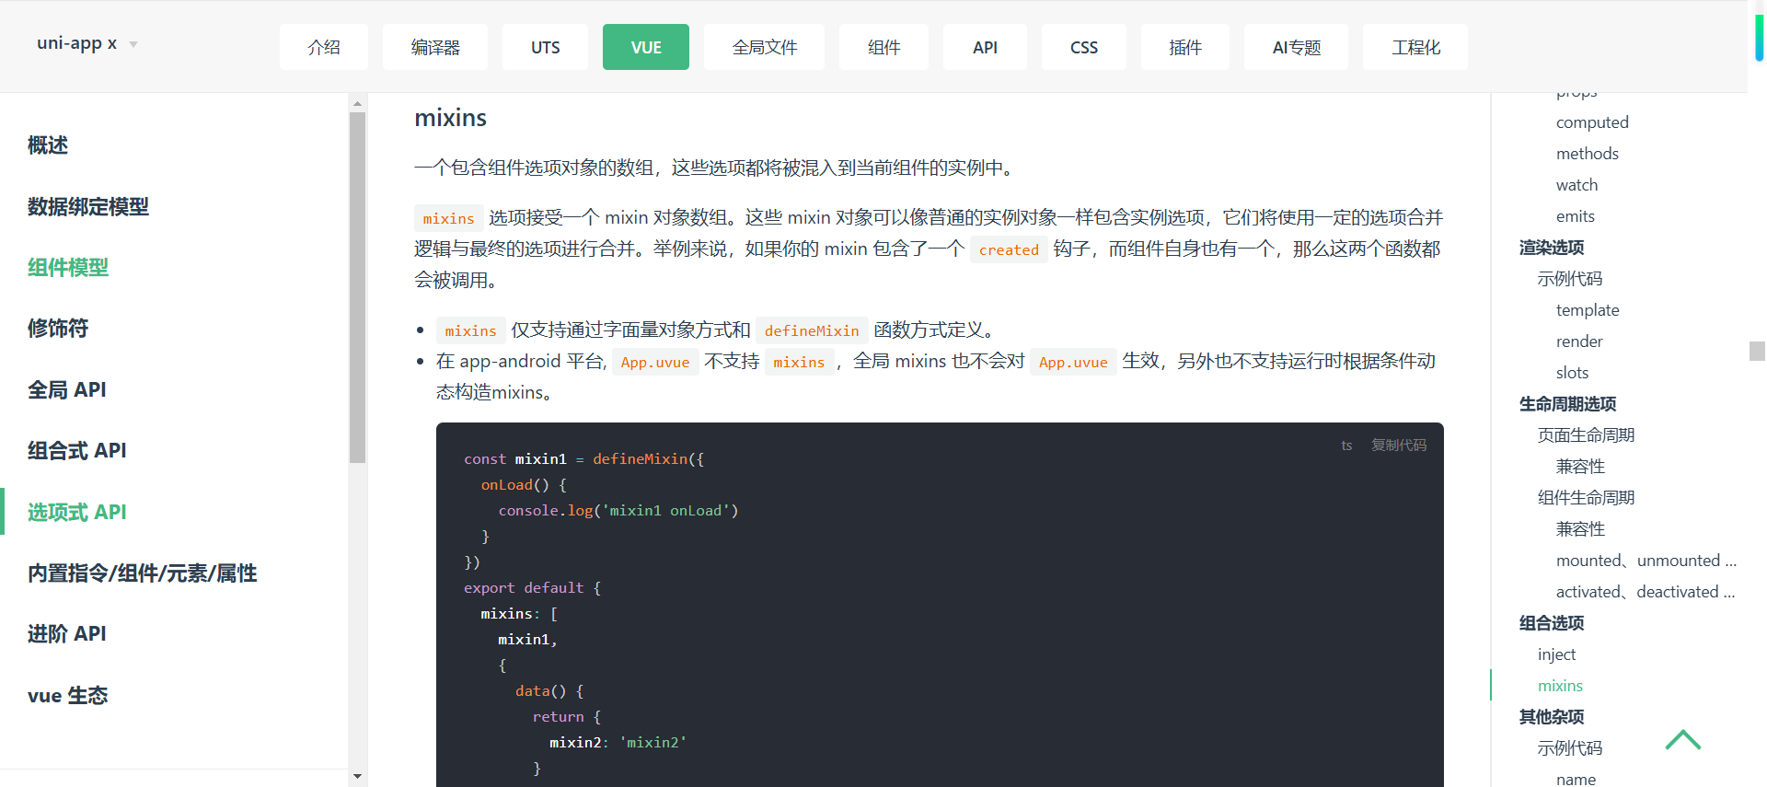Click the first App.uvue inline code tag

click(x=655, y=362)
